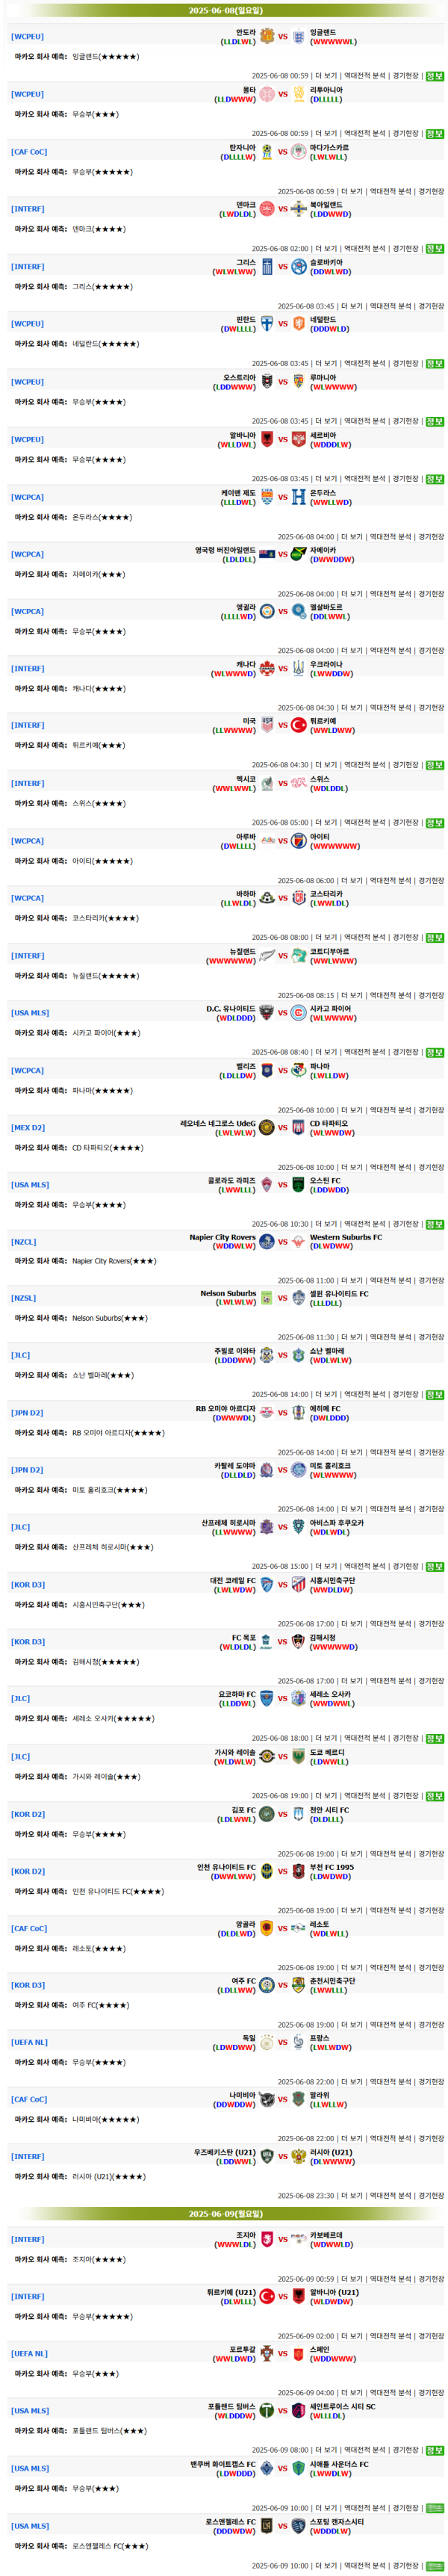Click the Western Suburbs FC team name
This screenshot has height=2576, width=448.
click(x=345, y=1237)
